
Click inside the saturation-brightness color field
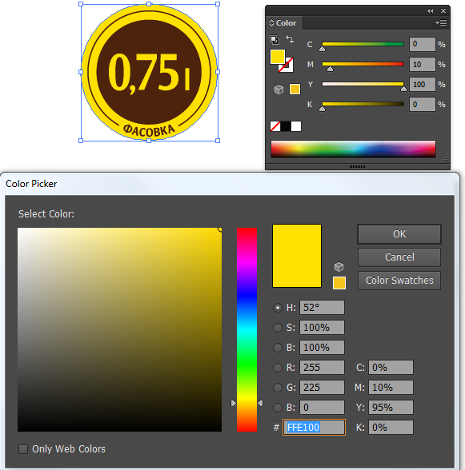pos(119,329)
